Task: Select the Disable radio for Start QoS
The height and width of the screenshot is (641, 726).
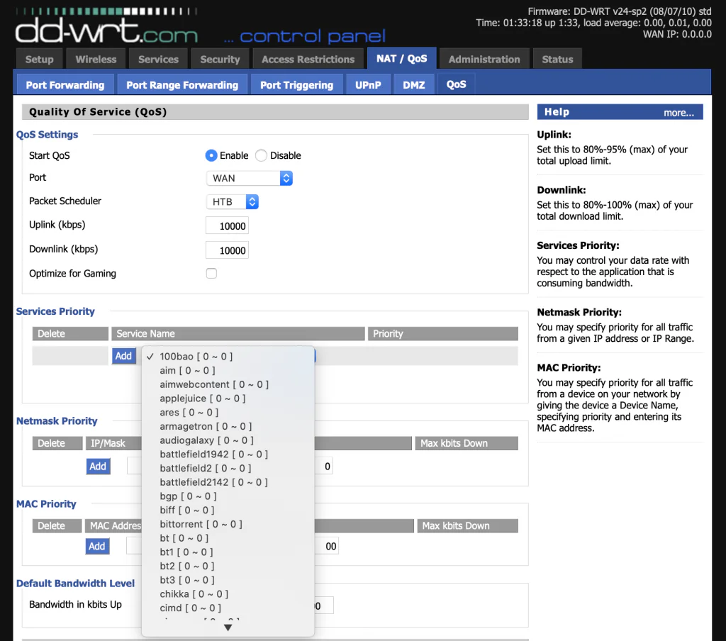Action: (261, 155)
